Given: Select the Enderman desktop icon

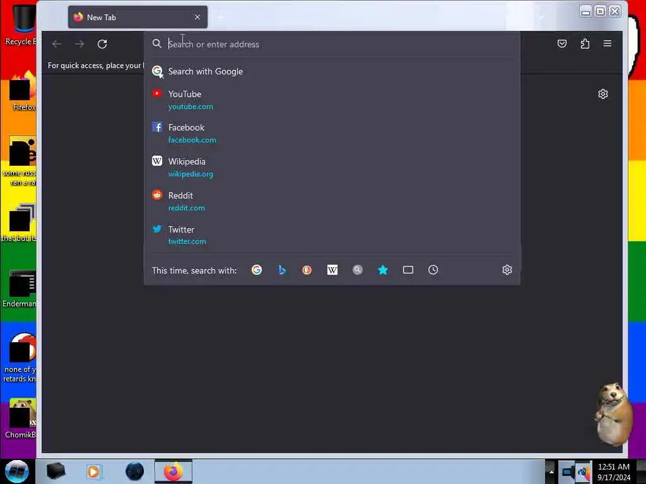Looking at the screenshot, I should (x=20, y=289).
